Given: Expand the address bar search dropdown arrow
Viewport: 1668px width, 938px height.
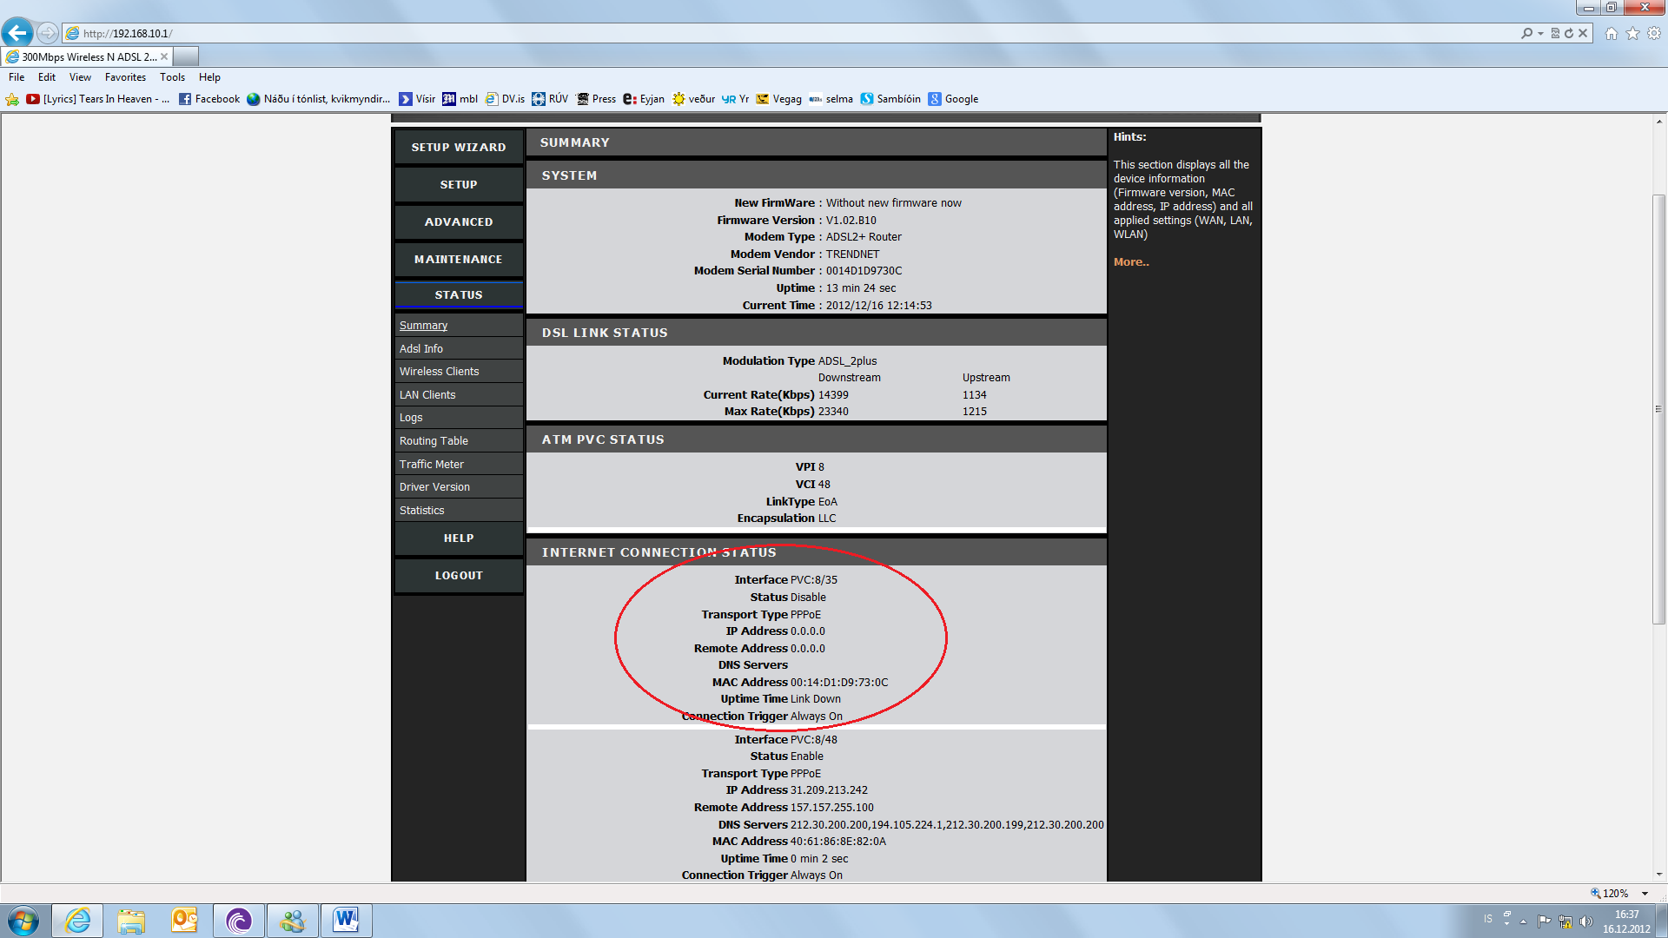Looking at the screenshot, I should point(1540,33).
